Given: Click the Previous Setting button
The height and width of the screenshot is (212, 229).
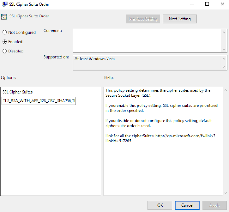Looking at the screenshot, I should click(143, 19).
